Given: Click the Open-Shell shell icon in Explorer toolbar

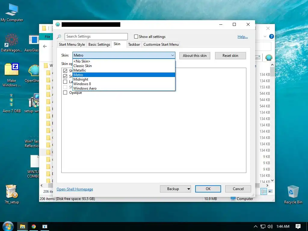Looking at the screenshot, I should (269, 57).
